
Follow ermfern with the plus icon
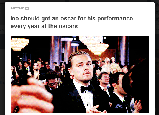[x=27, y=8]
